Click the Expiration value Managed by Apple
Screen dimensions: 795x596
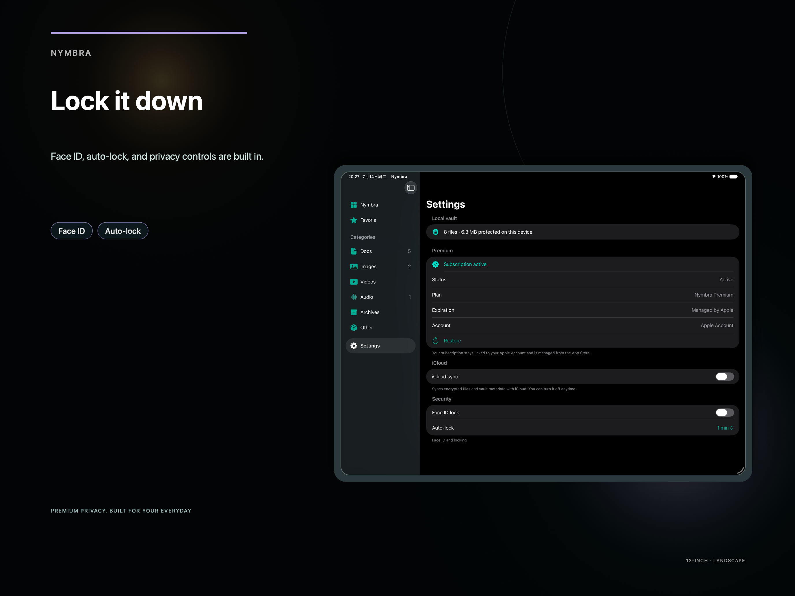(712, 310)
